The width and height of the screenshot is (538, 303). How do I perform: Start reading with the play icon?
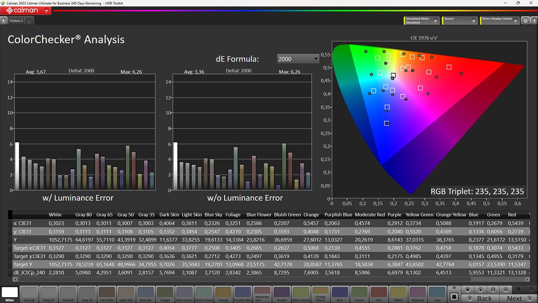(x=480, y=290)
